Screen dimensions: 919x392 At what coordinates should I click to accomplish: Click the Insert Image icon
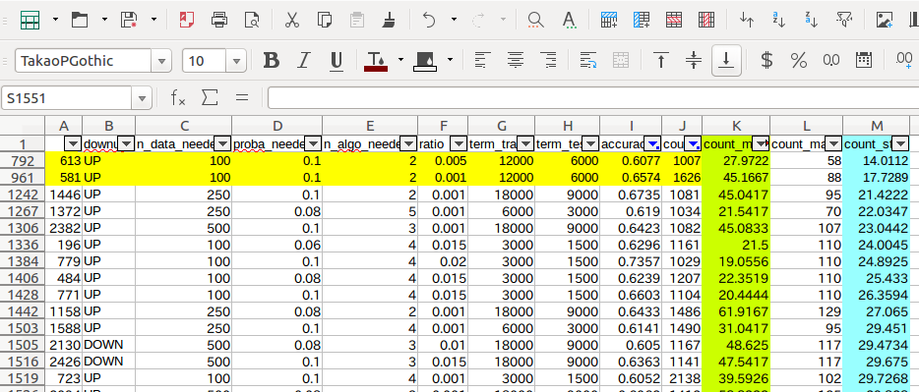(884, 20)
